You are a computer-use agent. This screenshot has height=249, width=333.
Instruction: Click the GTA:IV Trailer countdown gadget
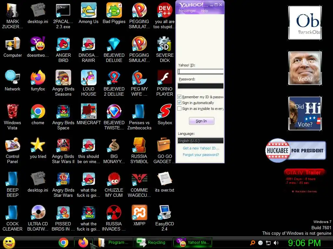click(x=304, y=180)
